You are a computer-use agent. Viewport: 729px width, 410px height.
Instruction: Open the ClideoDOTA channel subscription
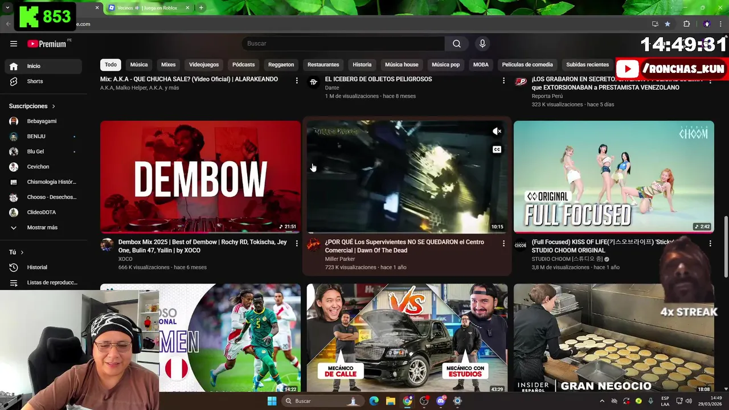pos(43,212)
